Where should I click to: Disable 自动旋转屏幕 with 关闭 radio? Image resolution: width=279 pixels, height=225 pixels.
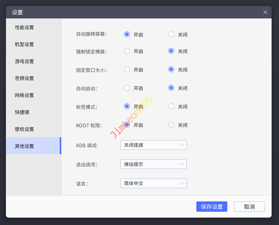171,34
